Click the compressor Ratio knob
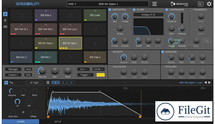This screenshot has height=124, width=215. point(171,29)
